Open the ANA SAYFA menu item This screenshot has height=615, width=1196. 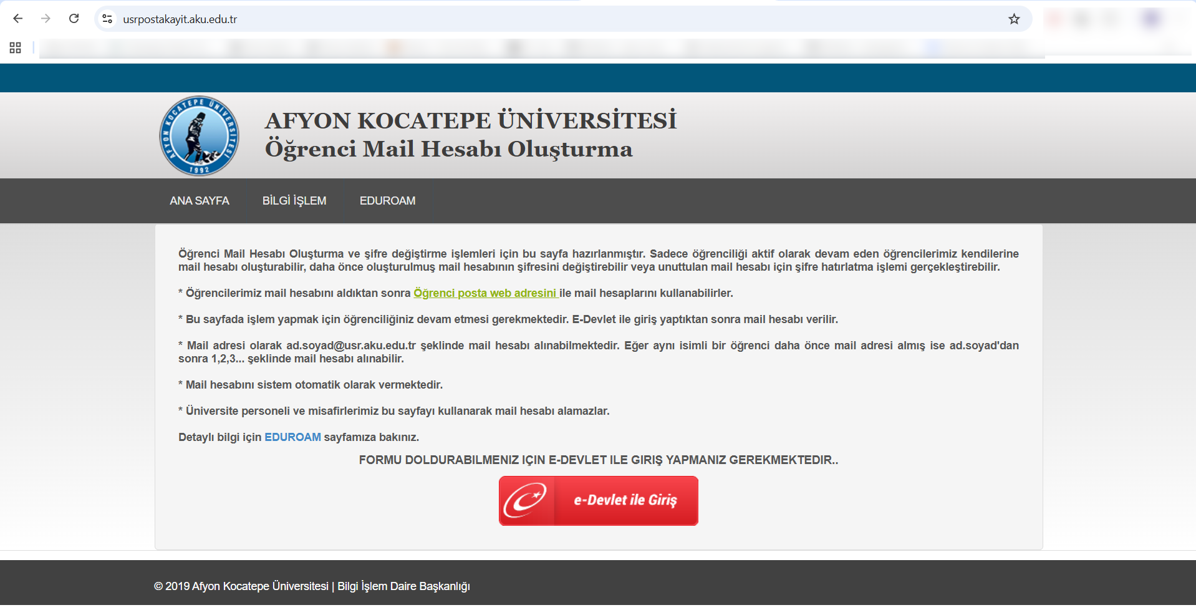click(x=200, y=201)
